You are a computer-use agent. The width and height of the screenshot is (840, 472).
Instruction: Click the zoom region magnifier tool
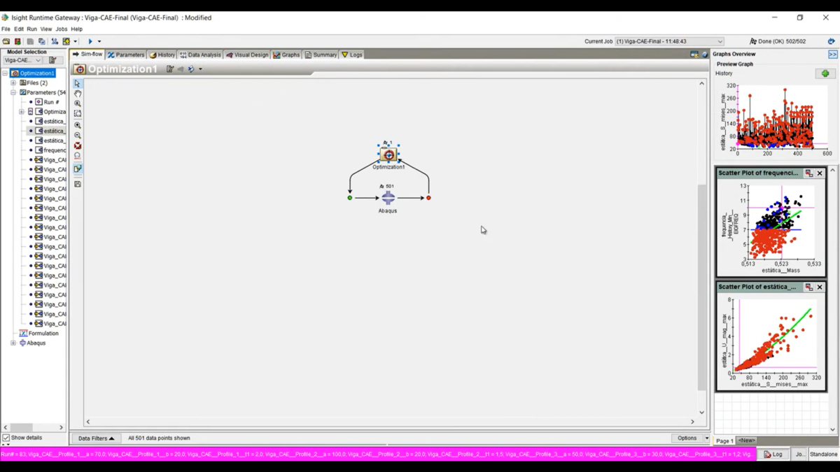(x=78, y=103)
